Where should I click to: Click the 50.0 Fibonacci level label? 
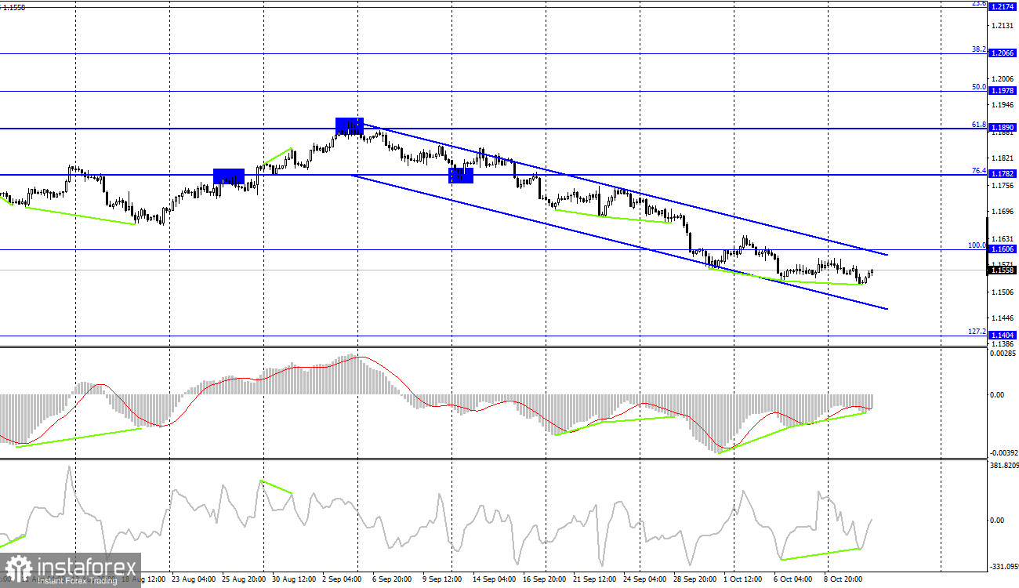click(978, 87)
